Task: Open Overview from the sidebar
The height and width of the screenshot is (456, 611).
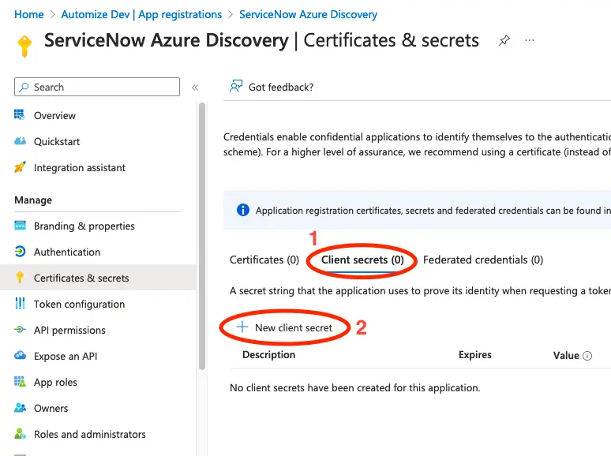Action: tap(54, 116)
